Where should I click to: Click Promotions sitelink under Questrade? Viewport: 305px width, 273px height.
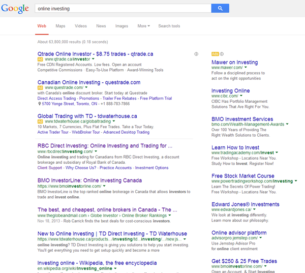tap(89, 99)
